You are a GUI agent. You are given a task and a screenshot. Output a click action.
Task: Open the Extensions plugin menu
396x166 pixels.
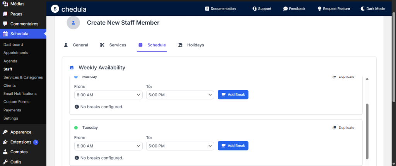coord(21,142)
